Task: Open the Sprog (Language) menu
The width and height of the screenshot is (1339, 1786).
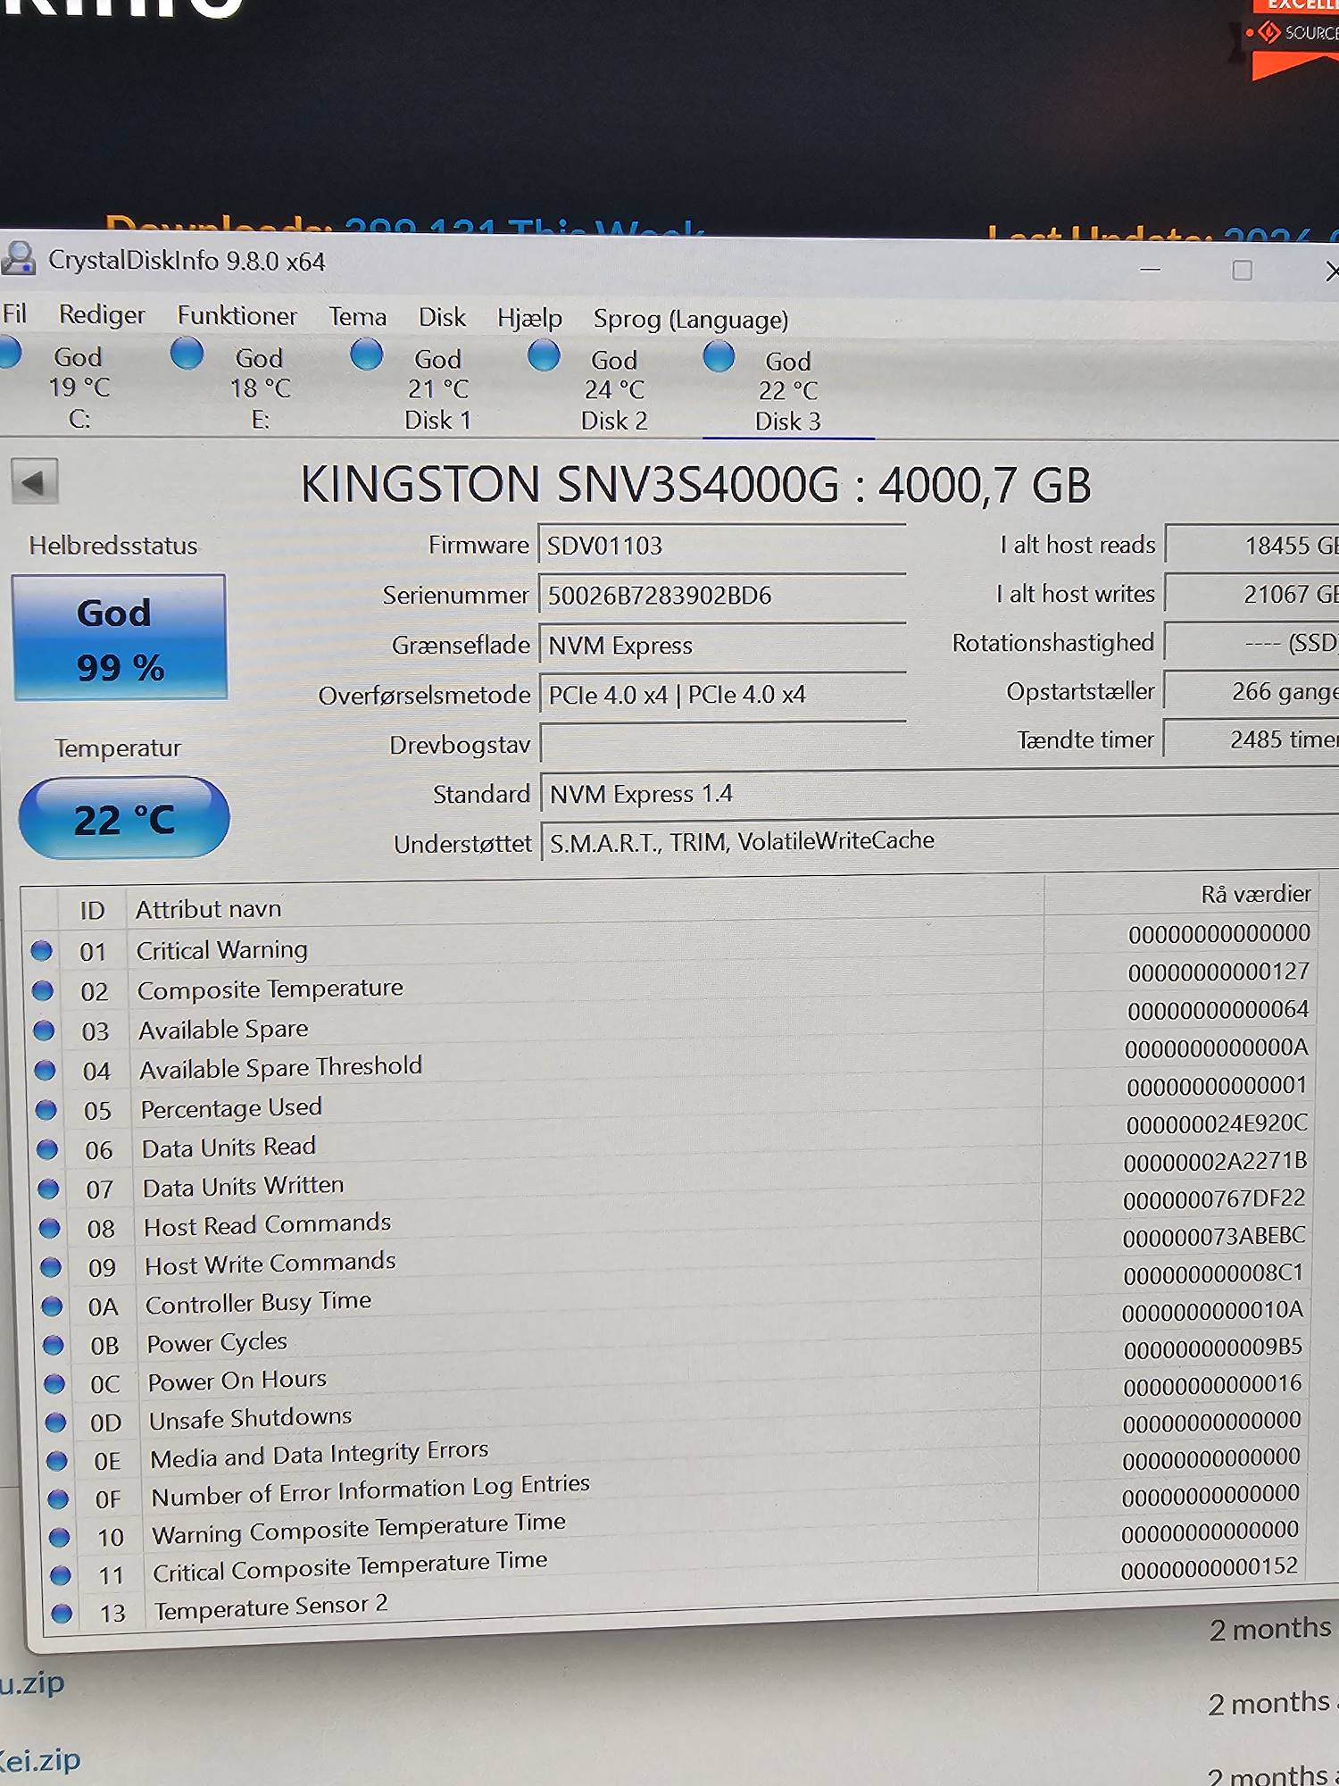Action: tap(690, 320)
